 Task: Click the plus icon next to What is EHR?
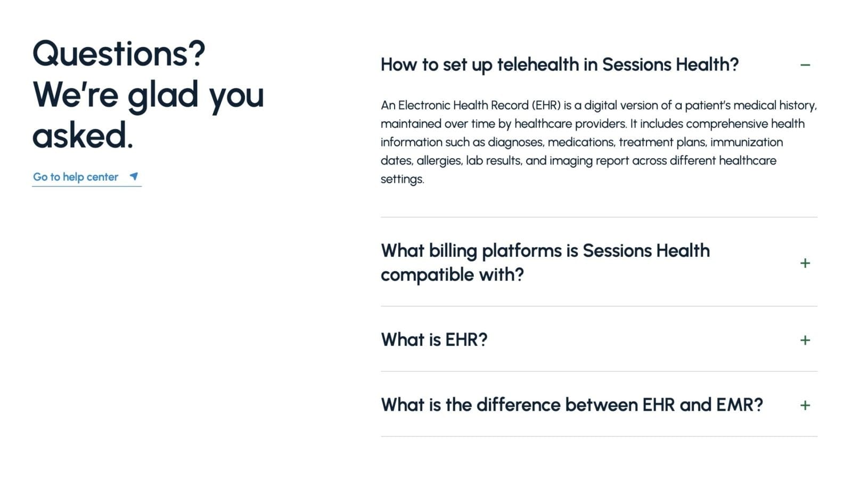pyautogui.click(x=805, y=340)
